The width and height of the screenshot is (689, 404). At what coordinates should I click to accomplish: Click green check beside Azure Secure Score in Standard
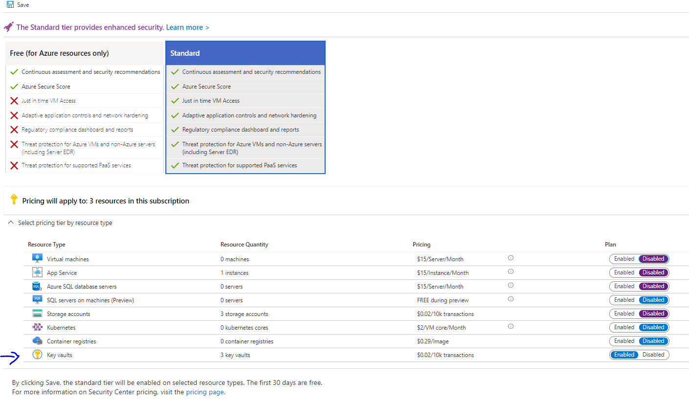pyautogui.click(x=175, y=87)
